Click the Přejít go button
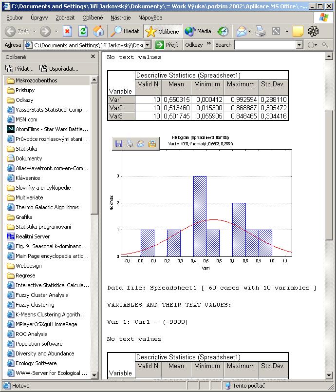Viewport: 336px width, 392px height. (x=167, y=45)
